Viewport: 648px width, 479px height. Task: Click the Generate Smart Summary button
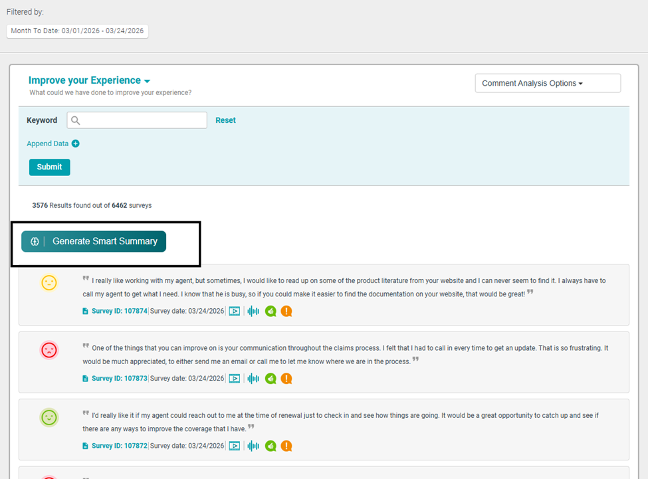[x=94, y=242]
